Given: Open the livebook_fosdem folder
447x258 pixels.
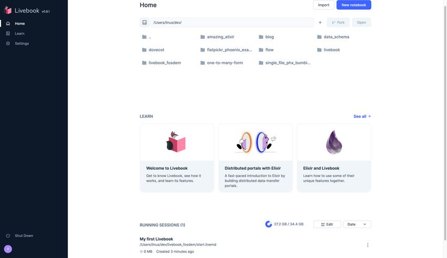Looking at the screenshot, I should pyautogui.click(x=161, y=63).
